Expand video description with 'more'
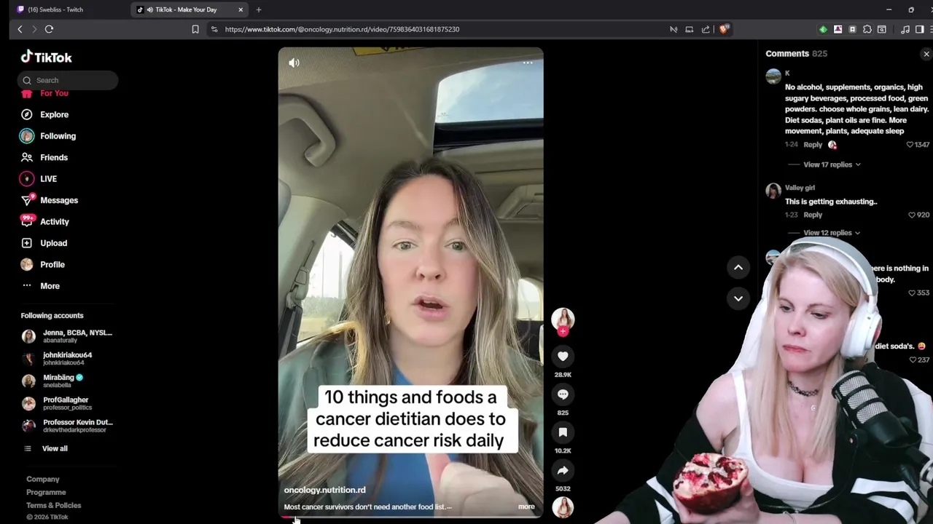933x524 pixels. click(526, 507)
